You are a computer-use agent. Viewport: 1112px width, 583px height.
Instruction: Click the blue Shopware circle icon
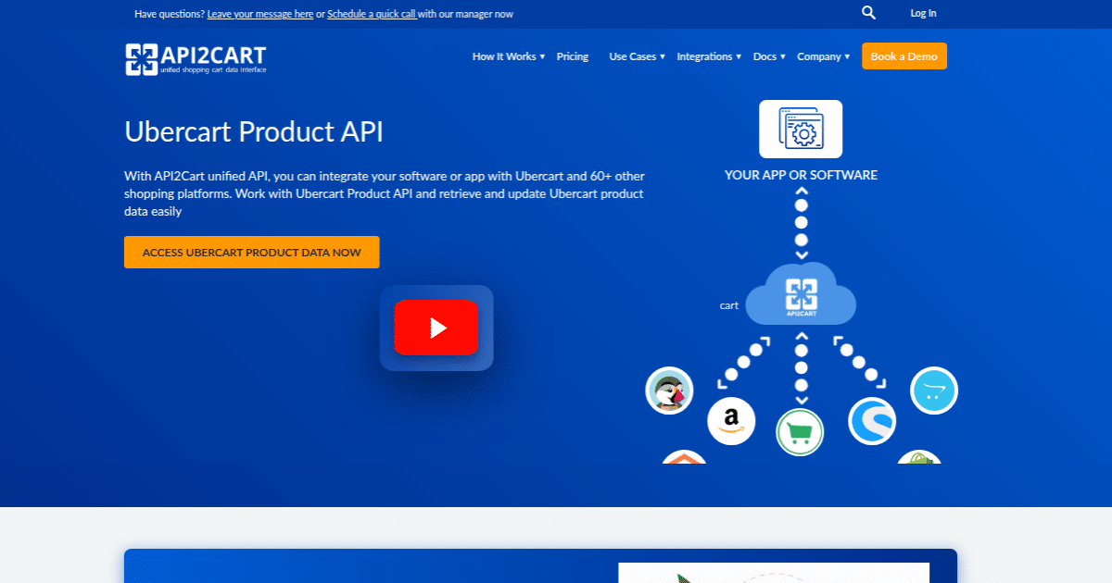872,421
